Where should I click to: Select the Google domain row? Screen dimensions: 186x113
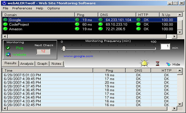pos(90,20)
